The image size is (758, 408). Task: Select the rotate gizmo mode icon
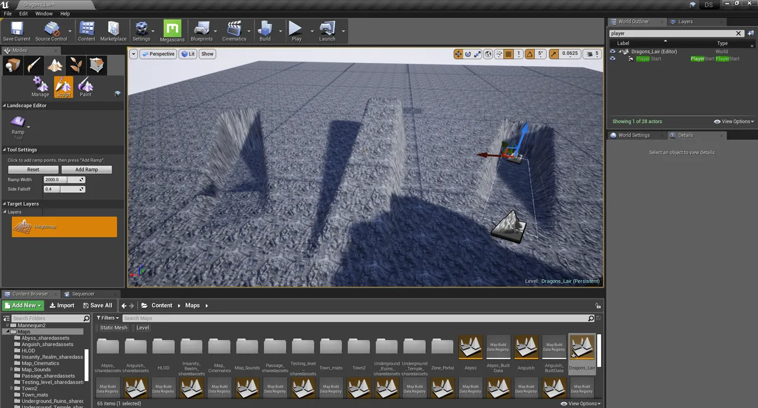point(468,54)
